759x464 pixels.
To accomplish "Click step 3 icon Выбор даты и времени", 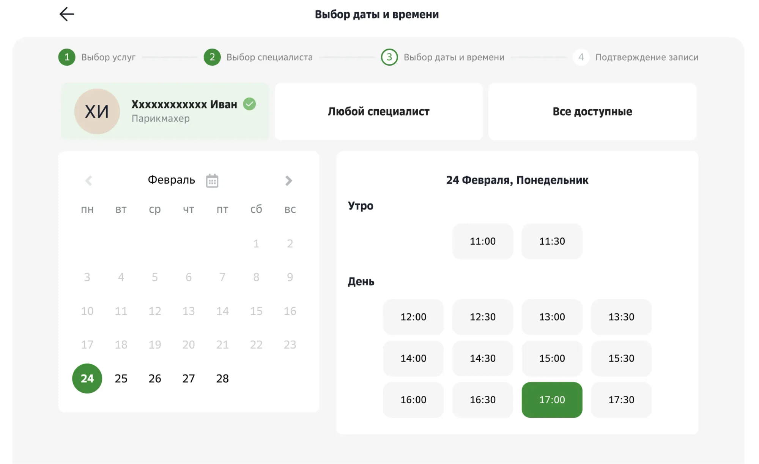I will [x=389, y=57].
